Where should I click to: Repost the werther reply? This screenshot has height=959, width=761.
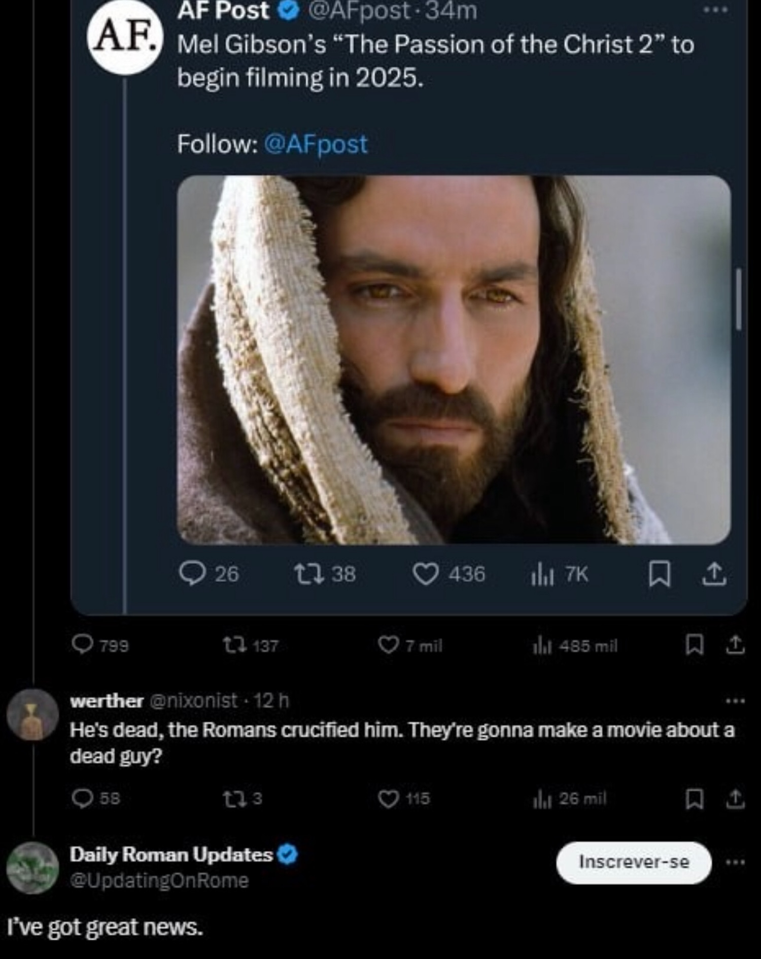point(234,799)
